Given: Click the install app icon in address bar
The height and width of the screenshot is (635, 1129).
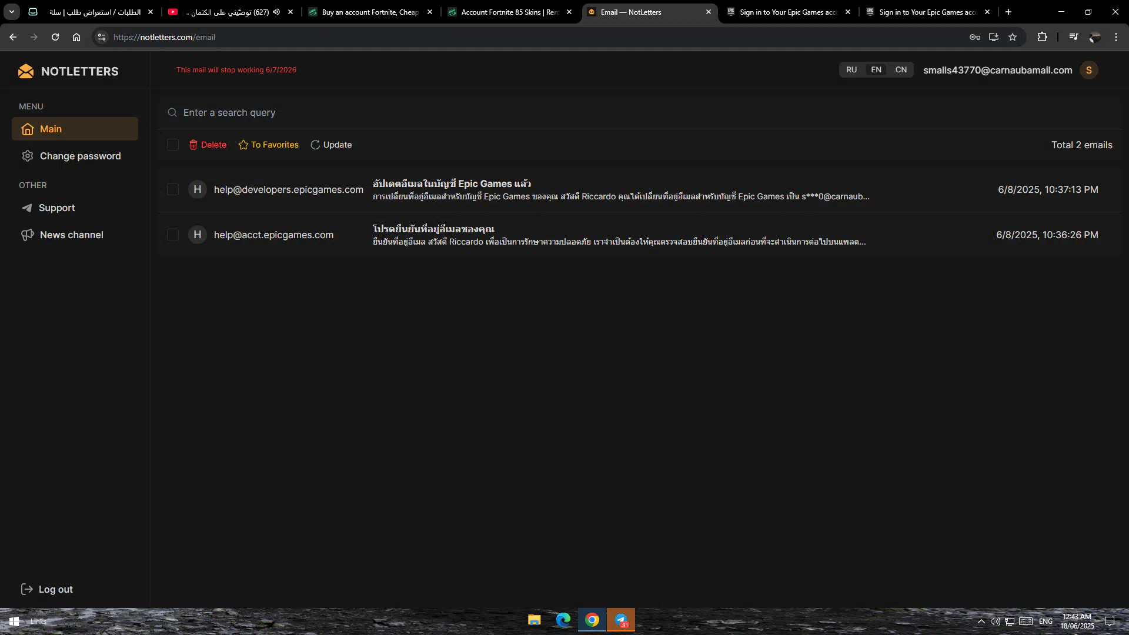Looking at the screenshot, I should (994, 37).
